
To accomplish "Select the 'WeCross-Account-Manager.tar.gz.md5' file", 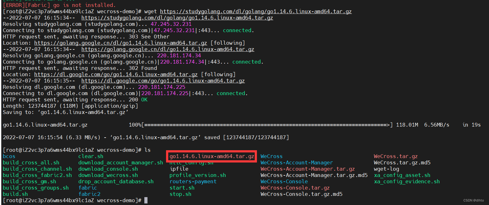I will 314,175.
